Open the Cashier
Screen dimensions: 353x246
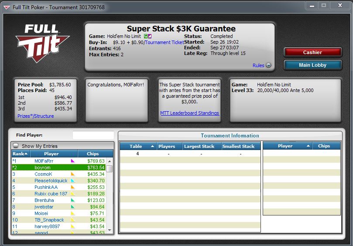tap(313, 52)
